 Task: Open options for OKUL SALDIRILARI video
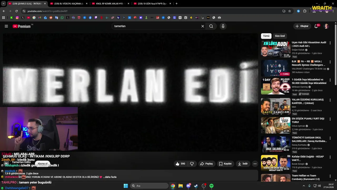point(330,138)
